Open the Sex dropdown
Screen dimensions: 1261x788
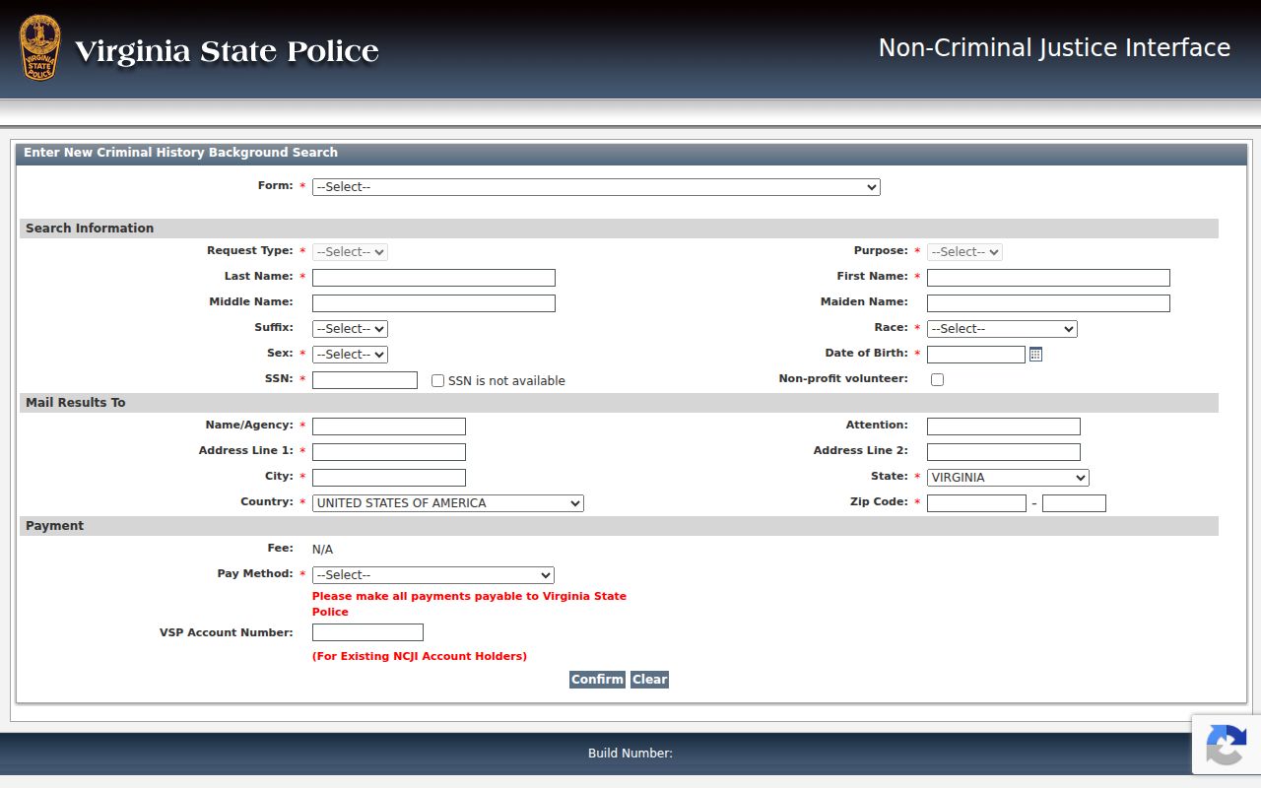(x=350, y=355)
